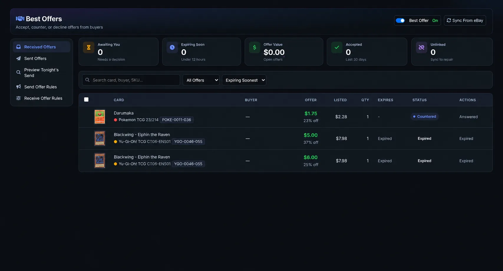This screenshot has height=271, width=503.
Task: Click the $6.00 offer amount
Action: [311, 157]
